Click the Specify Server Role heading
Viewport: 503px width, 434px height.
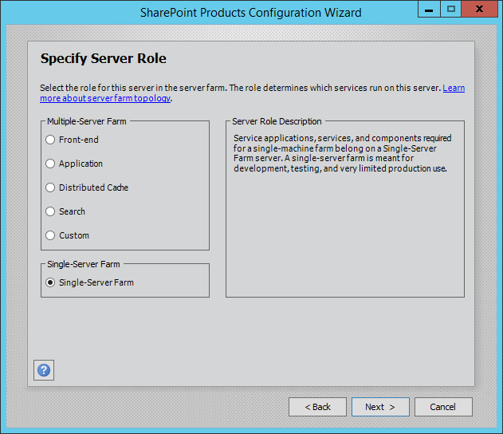coord(103,59)
